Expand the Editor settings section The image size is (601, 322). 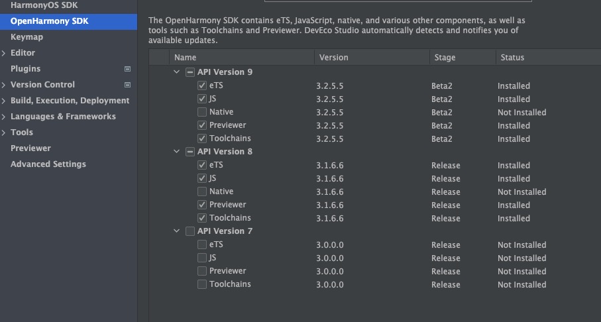tap(3, 53)
